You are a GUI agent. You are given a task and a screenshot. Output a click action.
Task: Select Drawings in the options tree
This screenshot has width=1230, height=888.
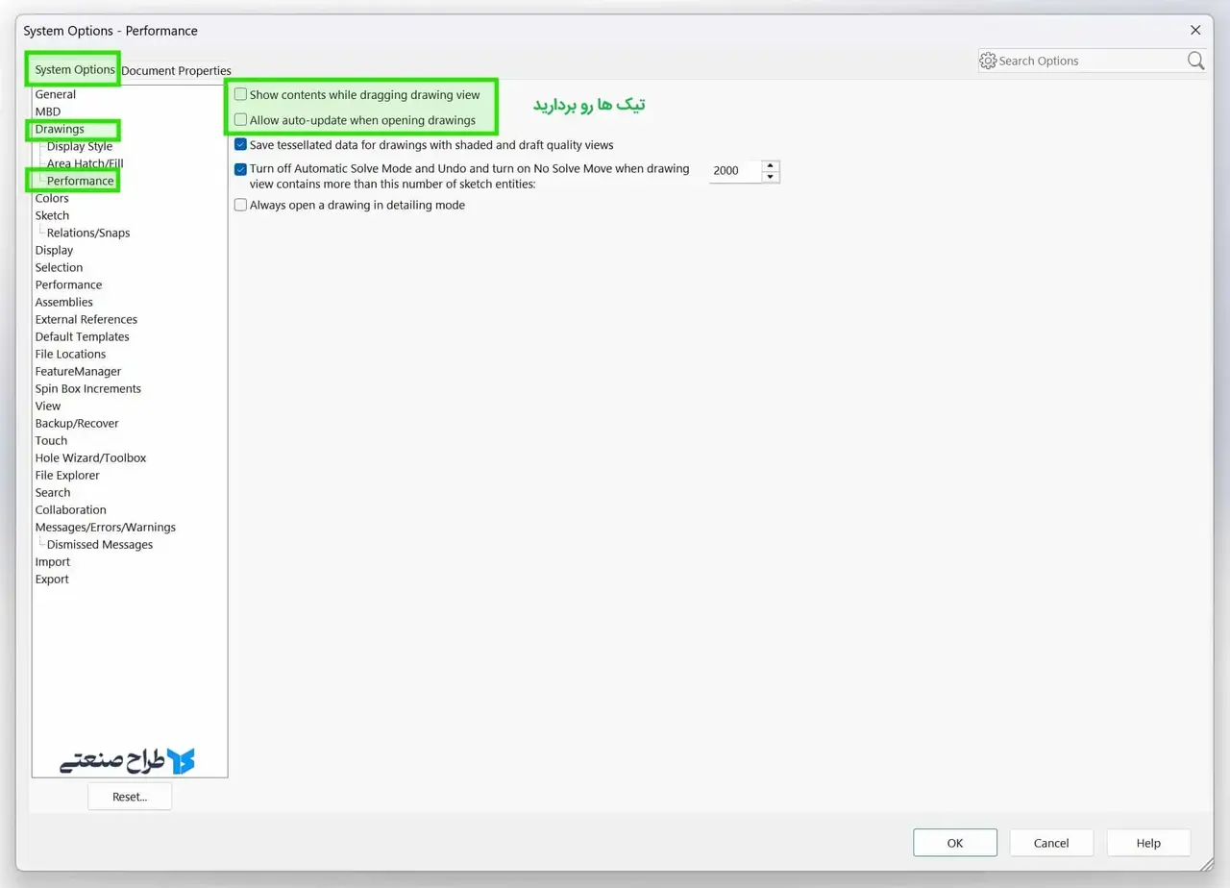[x=60, y=129]
